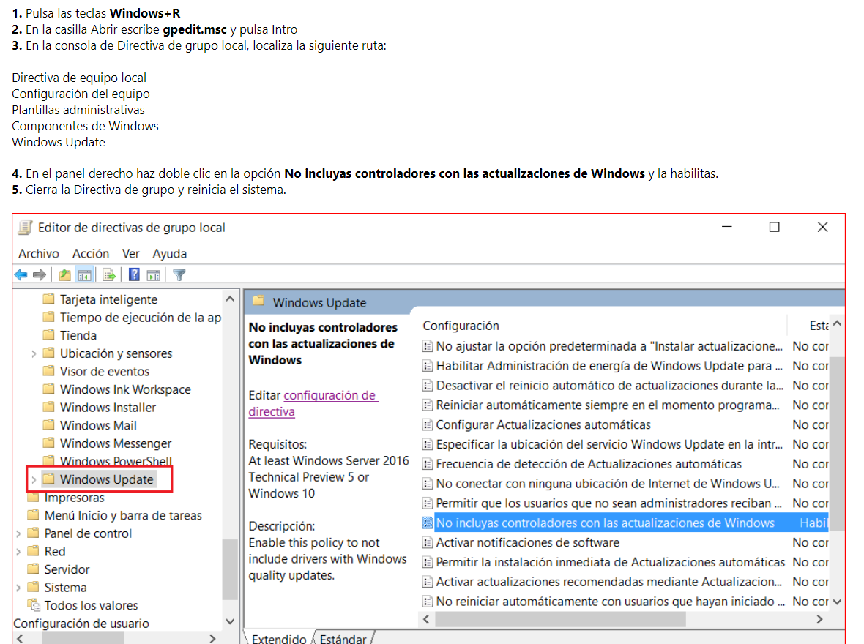This screenshot has height=644, width=864.
Task: Select No reiniciar automáticamente con usuarios policy
Action: pos(625,602)
